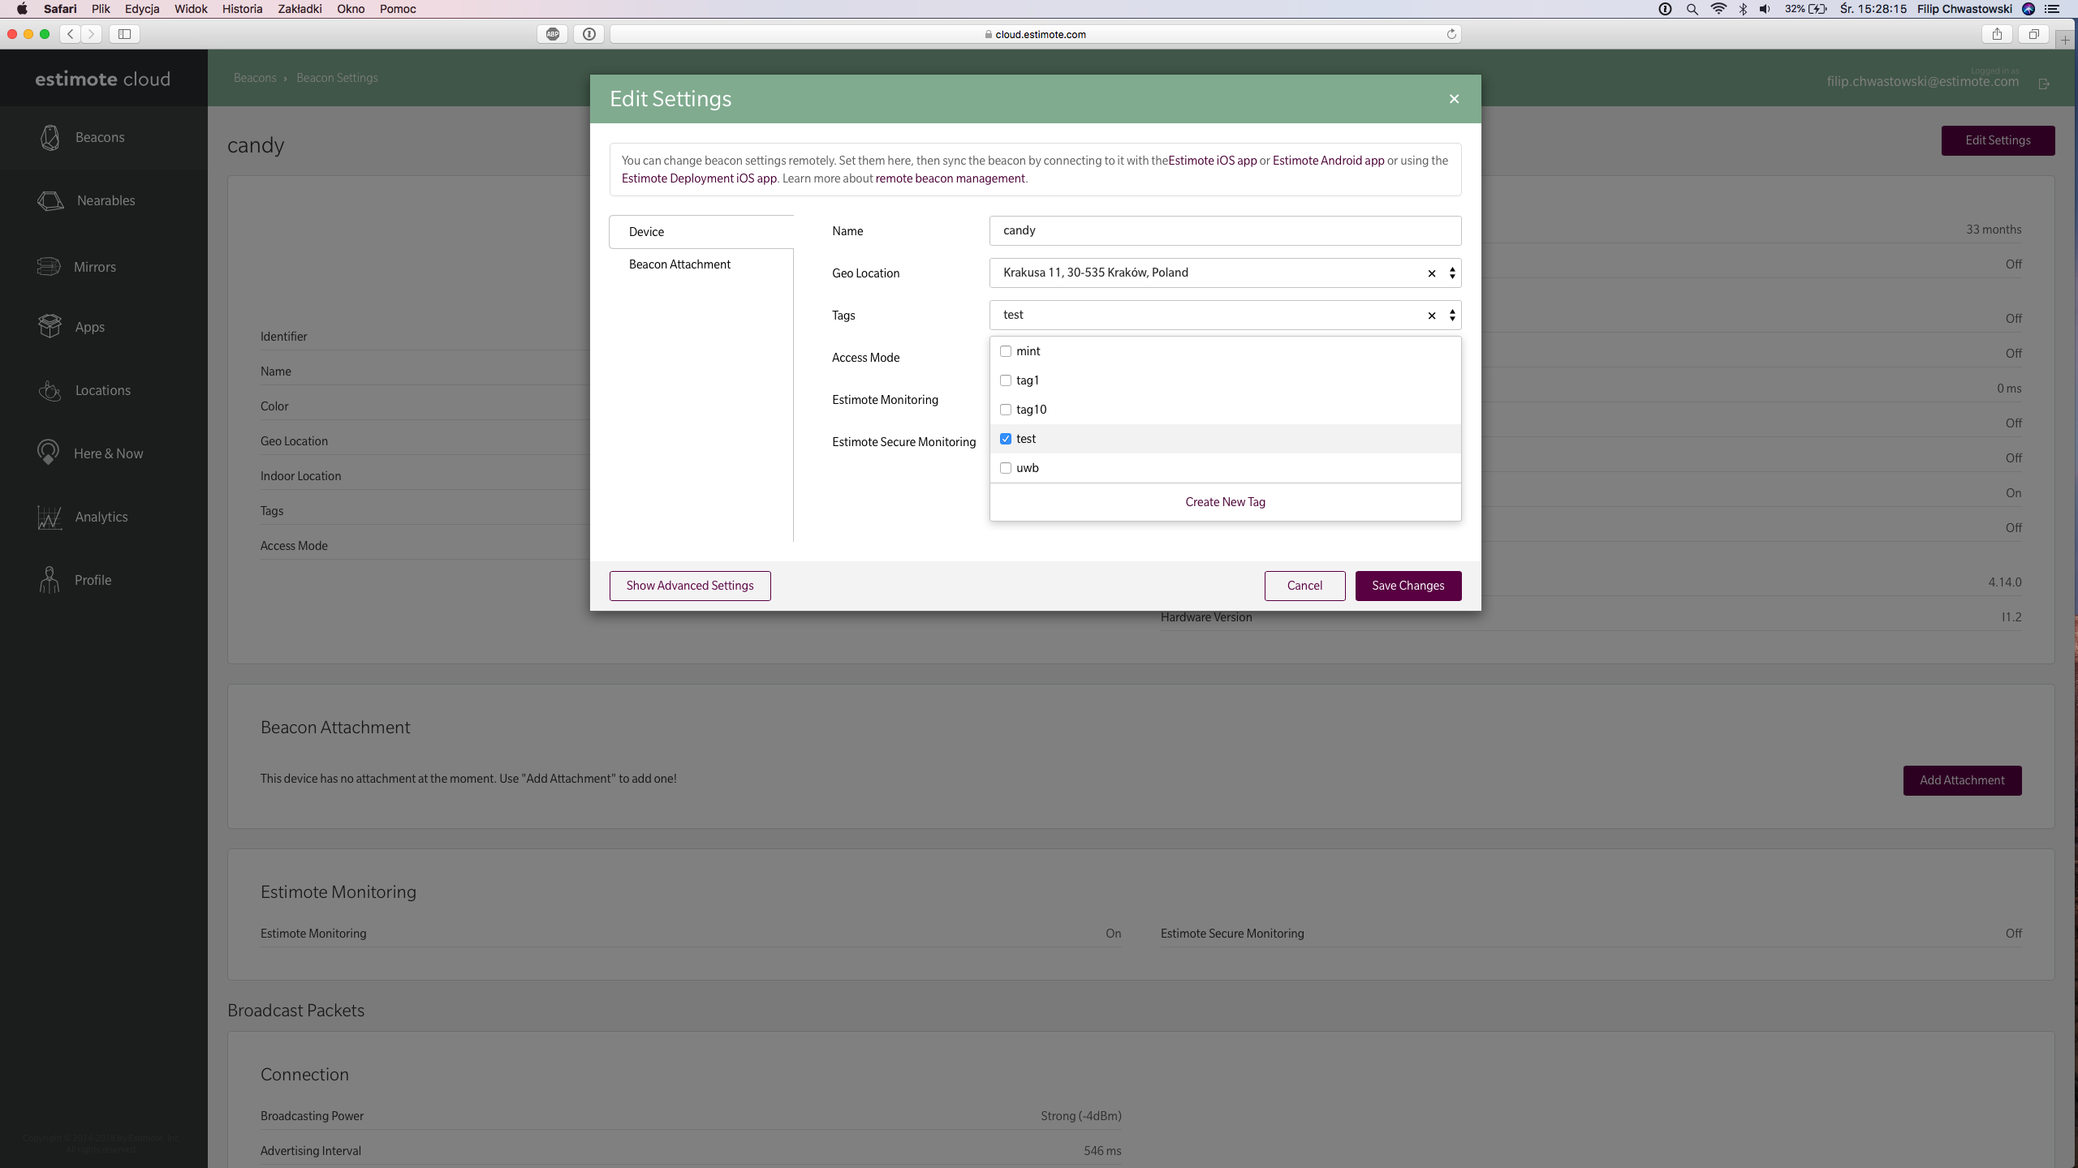The image size is (2078, 1168).
Task: Click the Create New Tag link
Action: coord(1225,502)
